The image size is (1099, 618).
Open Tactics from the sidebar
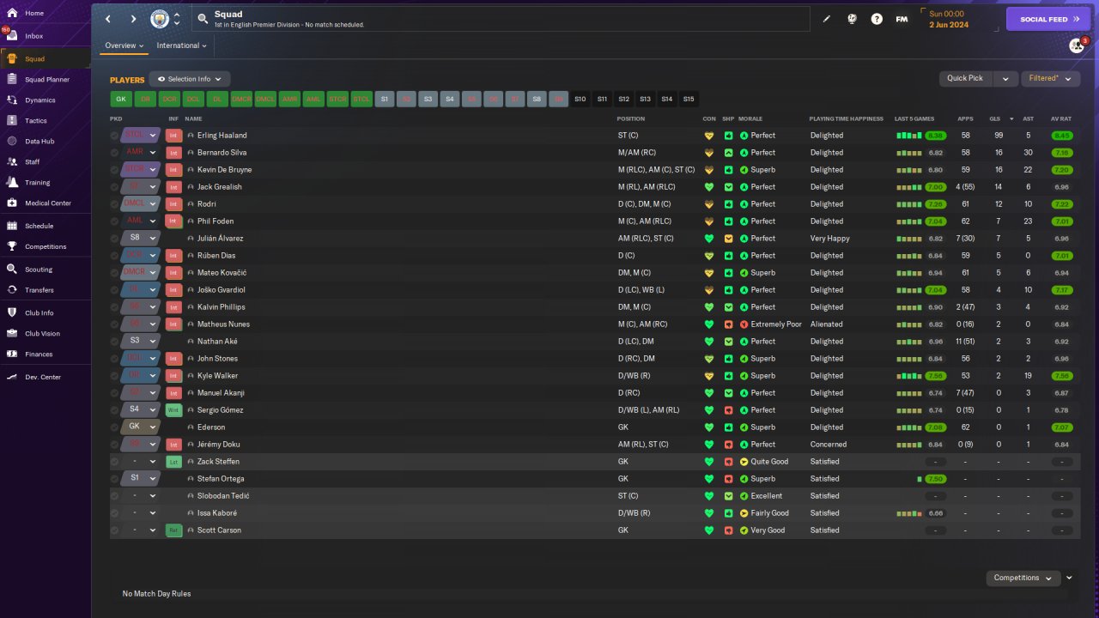click(12, 120)
